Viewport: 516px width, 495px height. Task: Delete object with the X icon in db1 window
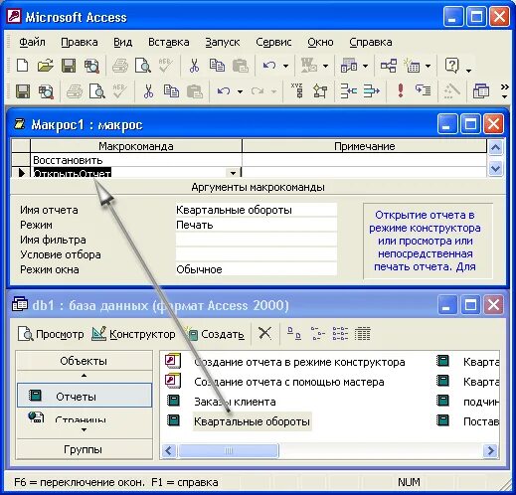point(264,333)
